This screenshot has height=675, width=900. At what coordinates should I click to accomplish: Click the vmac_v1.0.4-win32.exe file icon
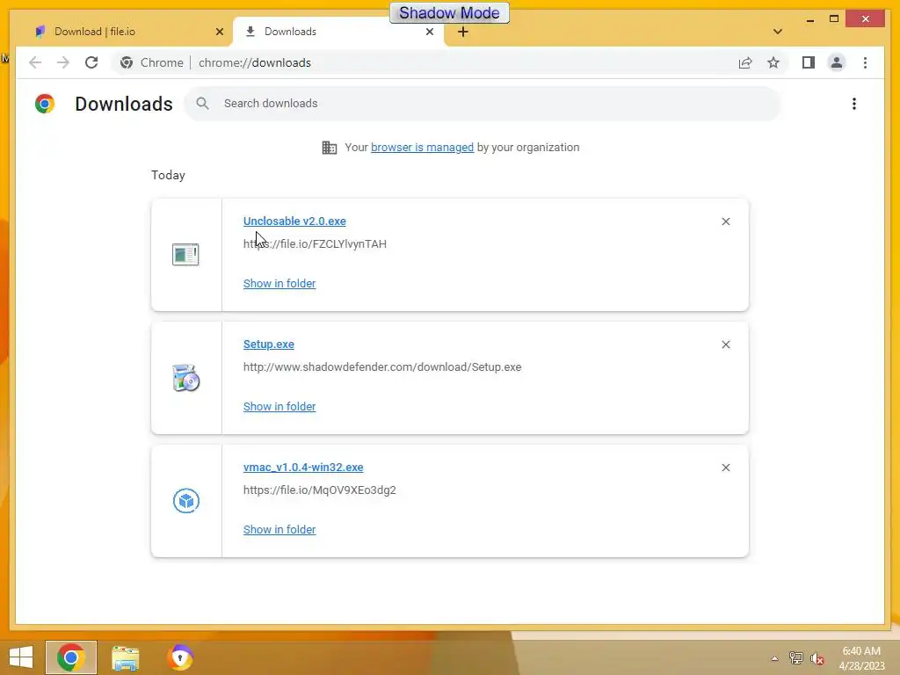[186, 500]
